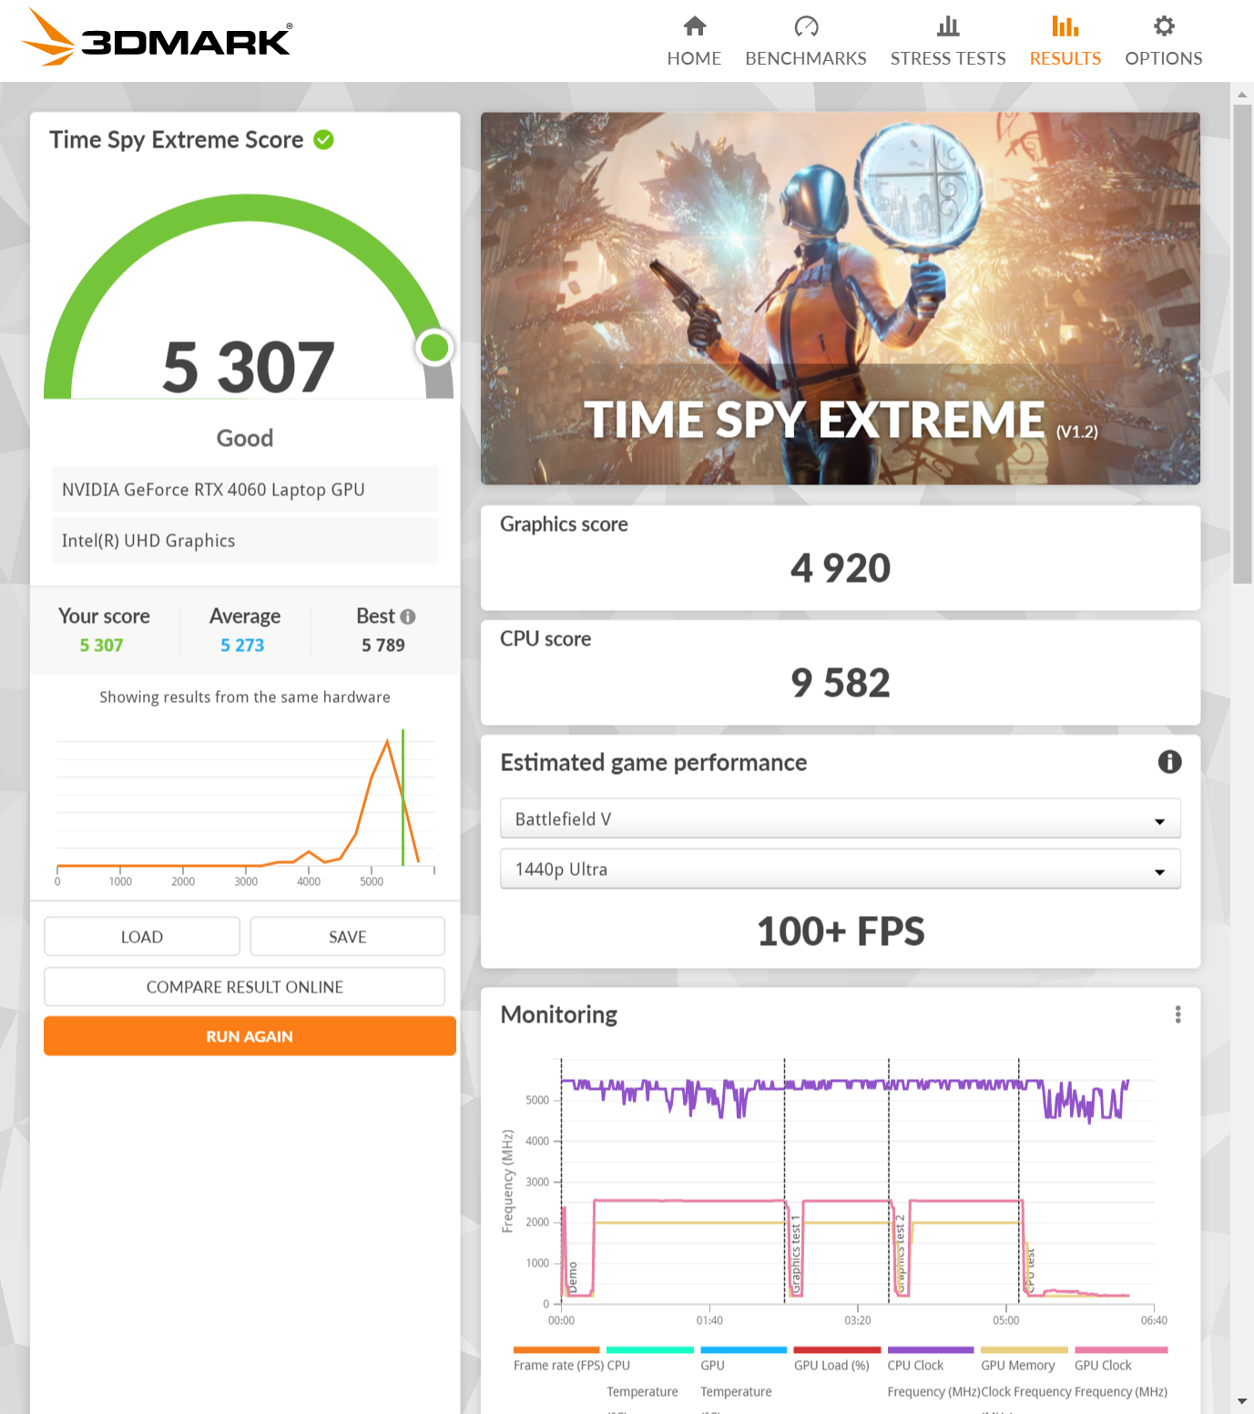Click the vertical scrollbar thumb
1254x1414 pixels.
(x=1242, y=343)
